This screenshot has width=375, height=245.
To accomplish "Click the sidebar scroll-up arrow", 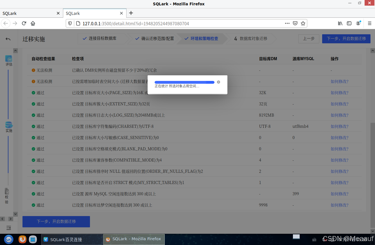I will pos(15,51).
